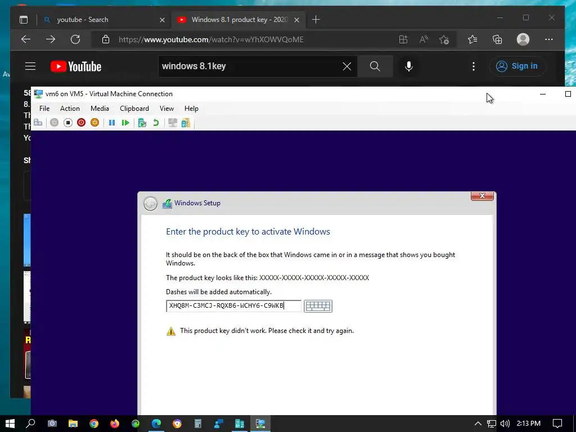Click the grayed Start VM toolbar icon
The width and height of the screenshot is (576, 432).
(55, 123)
